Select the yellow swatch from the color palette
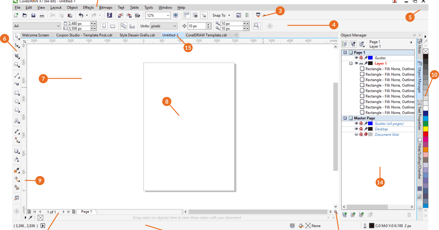 (x=425, y=130)
